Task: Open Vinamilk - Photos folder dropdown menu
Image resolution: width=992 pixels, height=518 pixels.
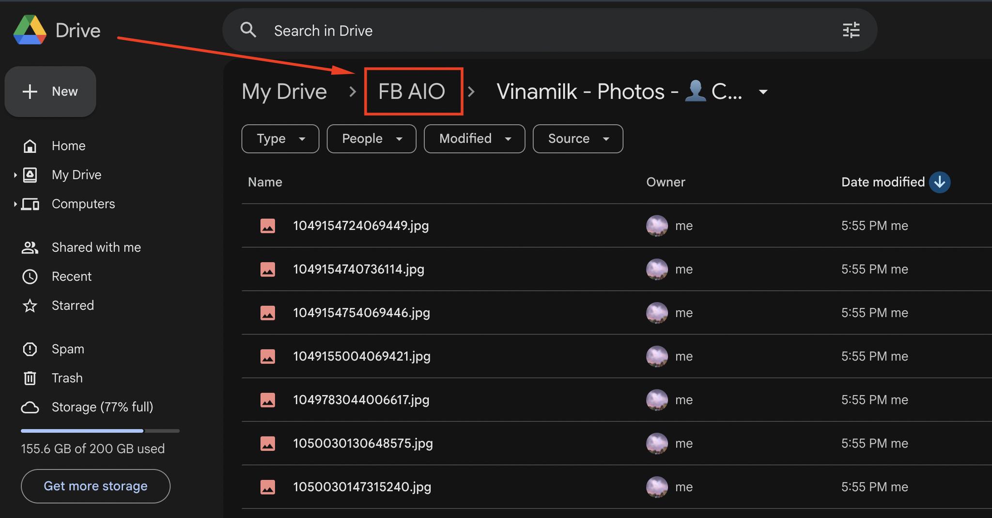Action: click(x=763, y=91)
